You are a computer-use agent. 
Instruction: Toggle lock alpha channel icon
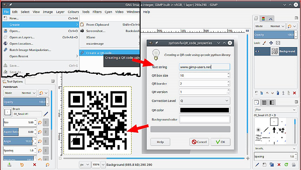pyautogui.click(x=278, y=43)
